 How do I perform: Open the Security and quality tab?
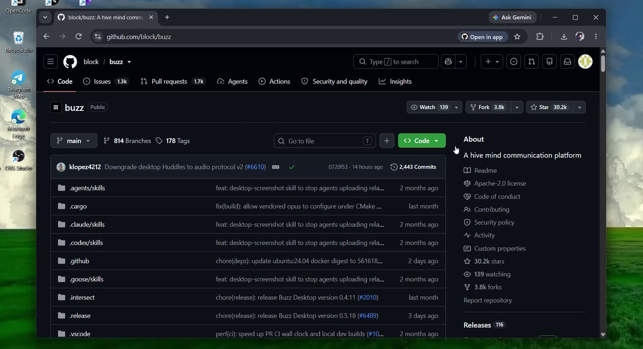(x=334, y=81)
